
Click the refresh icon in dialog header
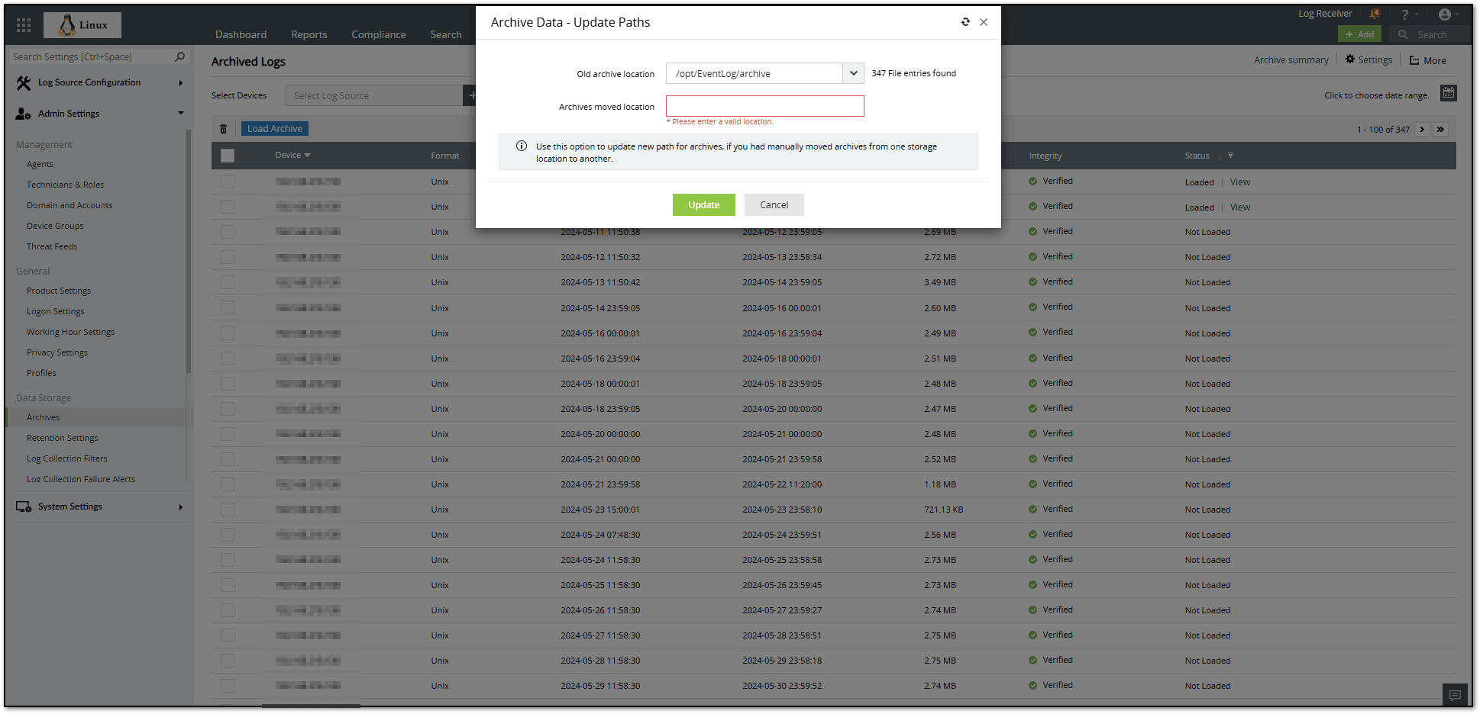[965, 22]
